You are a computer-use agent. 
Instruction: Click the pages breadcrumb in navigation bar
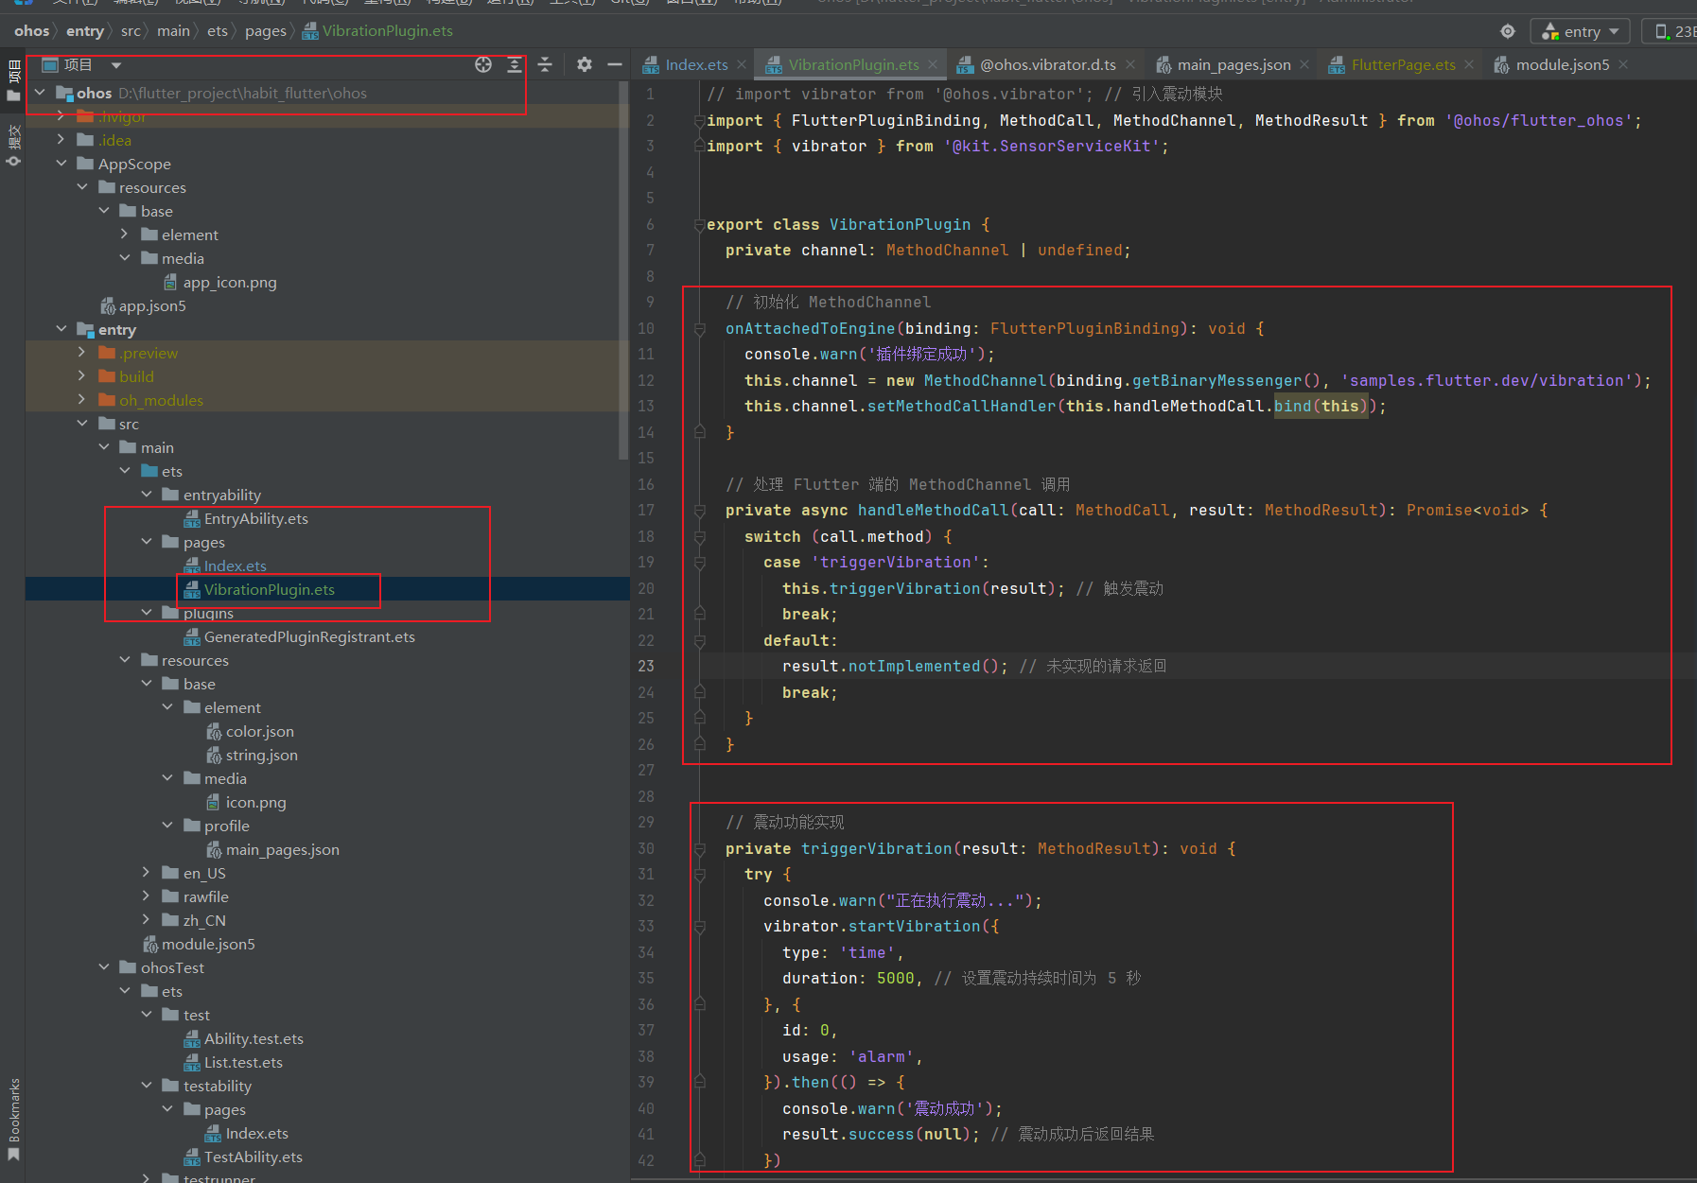point(266,31)
